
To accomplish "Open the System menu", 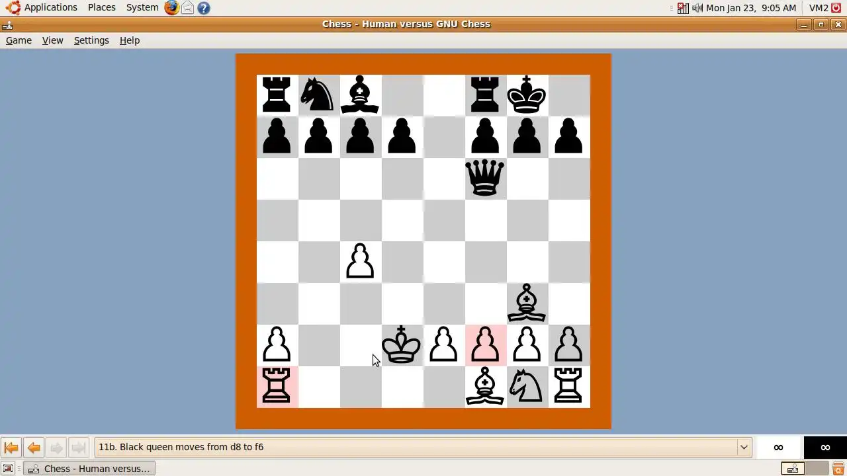I will click(x=142, y=7).
